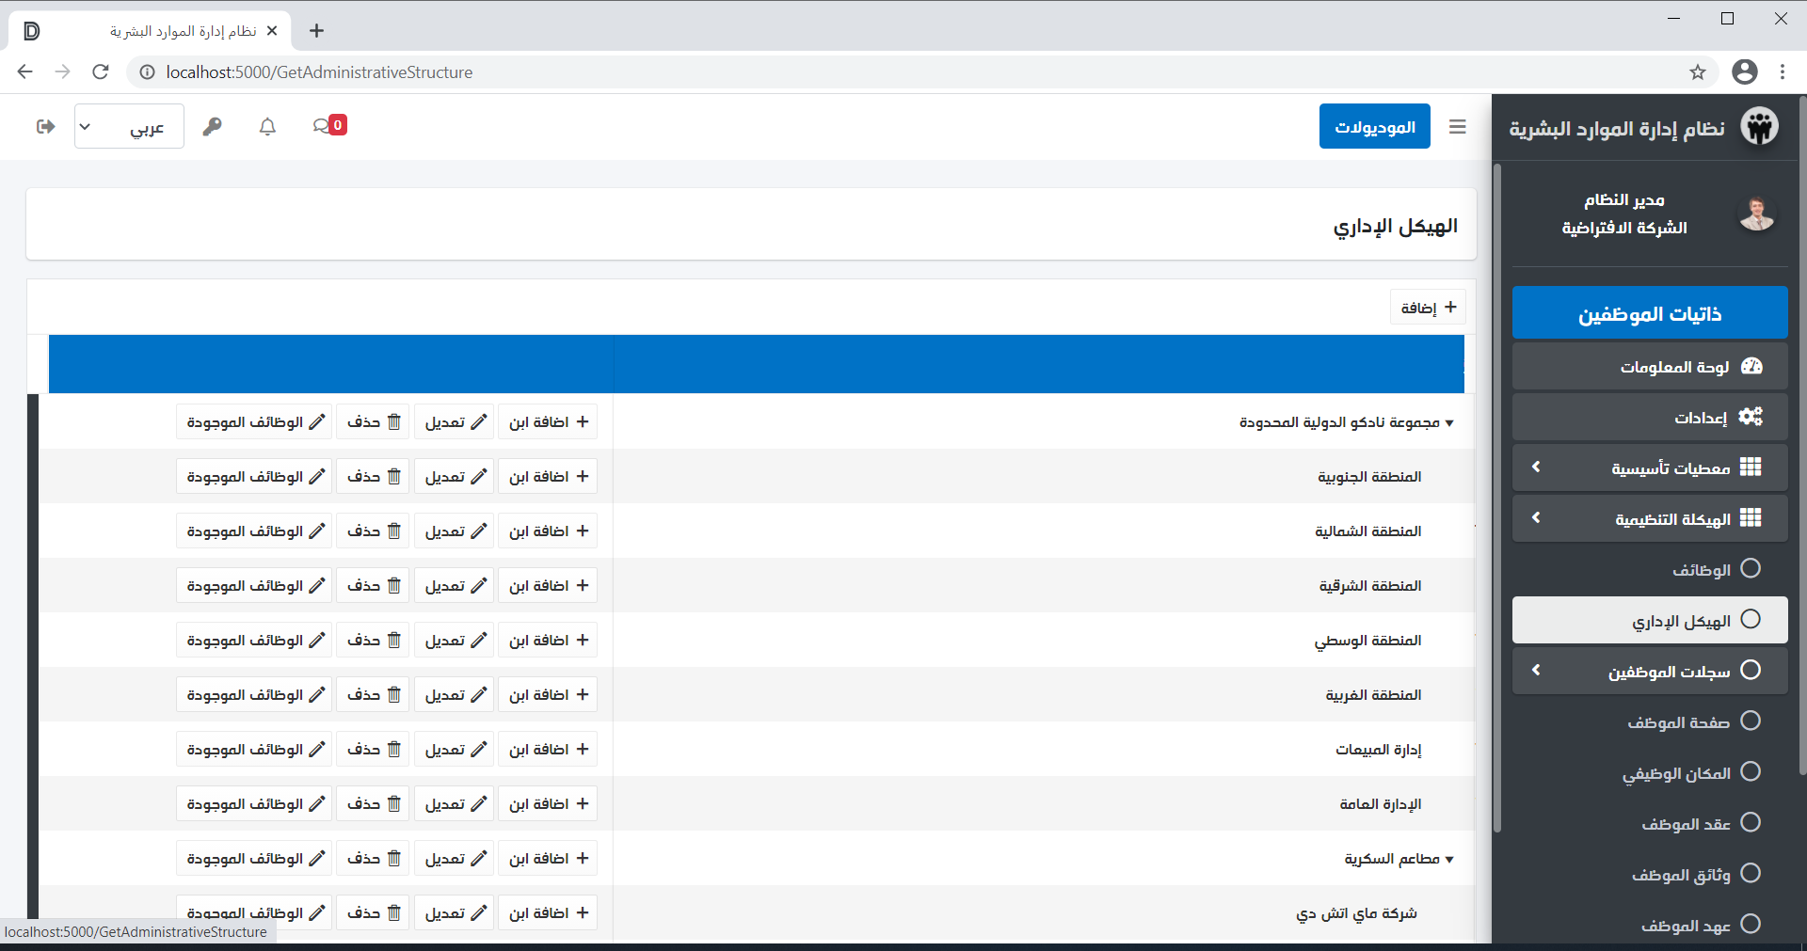Click the الموديولات blue button
This screenshot has height=951, width=1807.
1374,126
